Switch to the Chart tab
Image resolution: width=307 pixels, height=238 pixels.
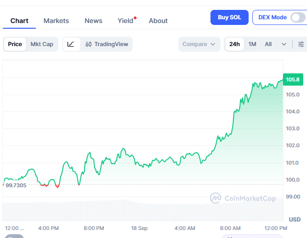click(19, 21)
